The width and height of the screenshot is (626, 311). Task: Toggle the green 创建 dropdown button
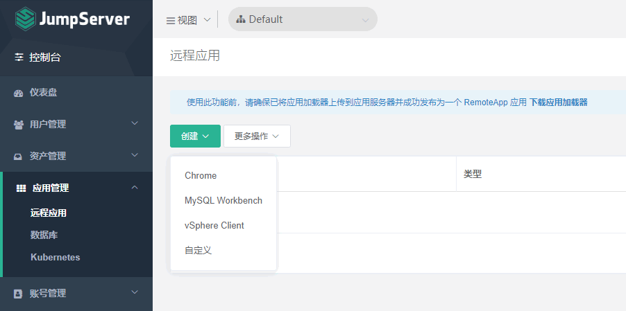195,136
